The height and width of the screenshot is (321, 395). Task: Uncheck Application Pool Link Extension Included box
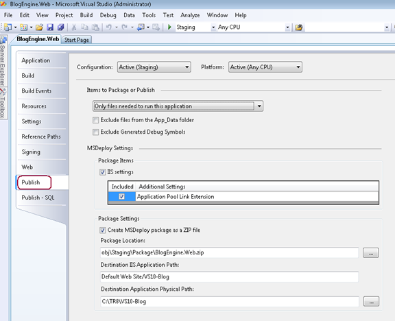pos(121,197)
